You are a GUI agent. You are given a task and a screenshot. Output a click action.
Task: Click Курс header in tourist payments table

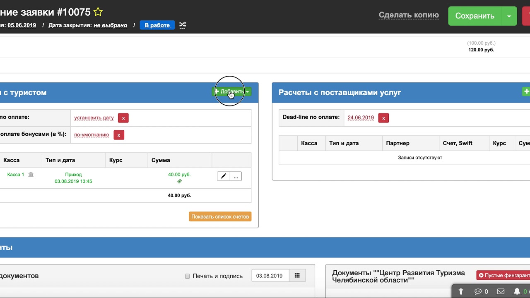[x=116, y=160]
